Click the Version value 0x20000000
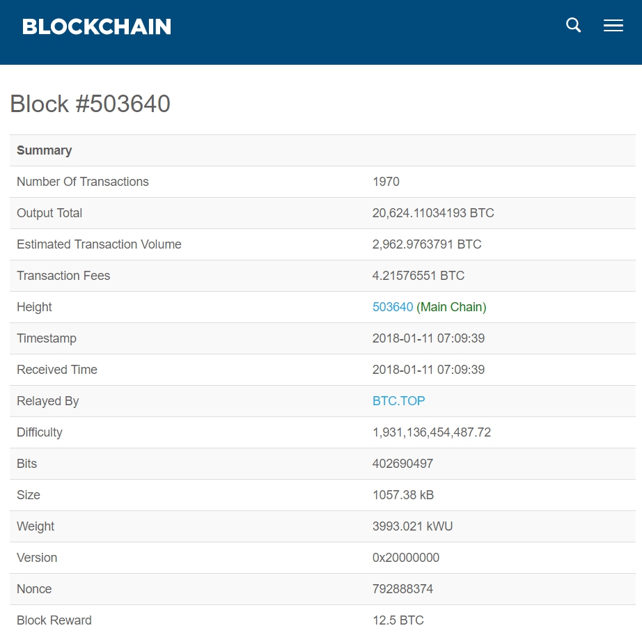642x635 pixels. point(406,558)
